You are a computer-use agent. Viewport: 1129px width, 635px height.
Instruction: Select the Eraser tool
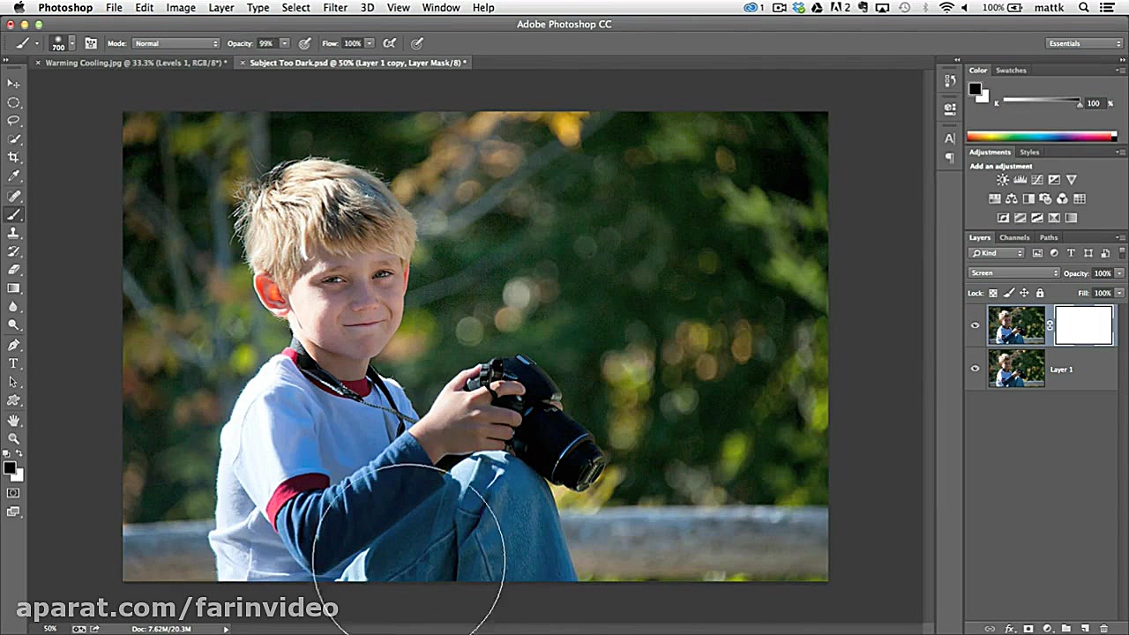[13, 270]
